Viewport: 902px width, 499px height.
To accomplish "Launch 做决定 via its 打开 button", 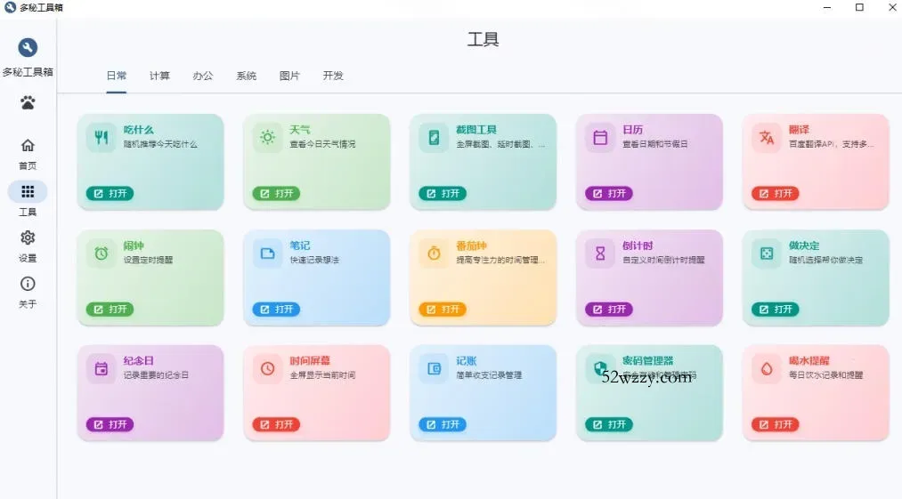I will click(775, 310).
